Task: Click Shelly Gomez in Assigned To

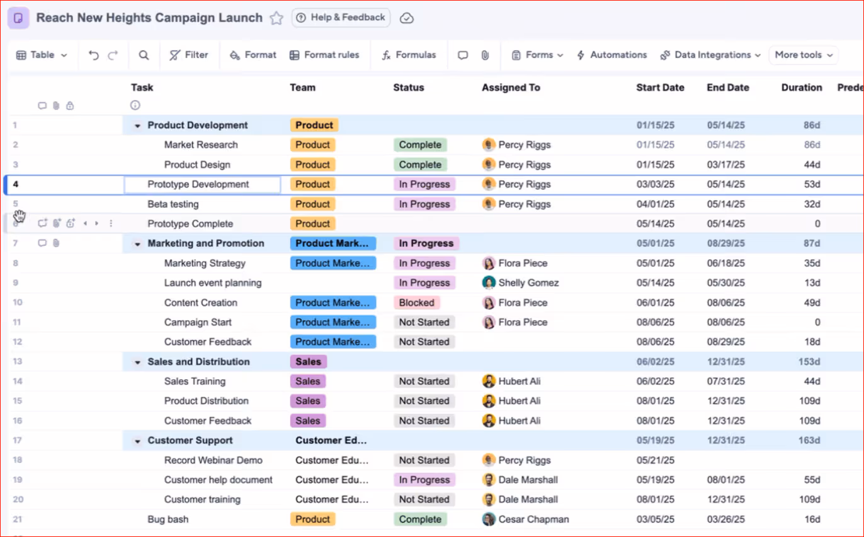Action: pos(520,283)
